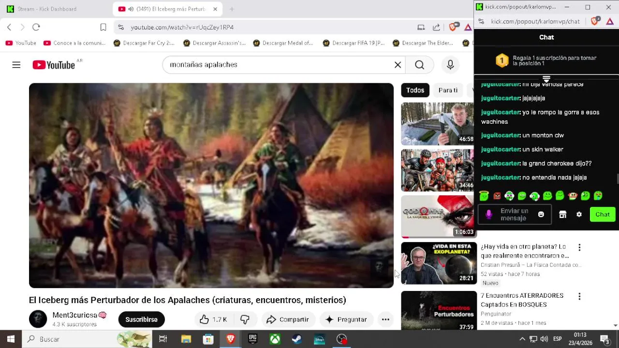Clear the search text with the X icon
The width and height of the screenshot is (619, 348).
point(398,65)
